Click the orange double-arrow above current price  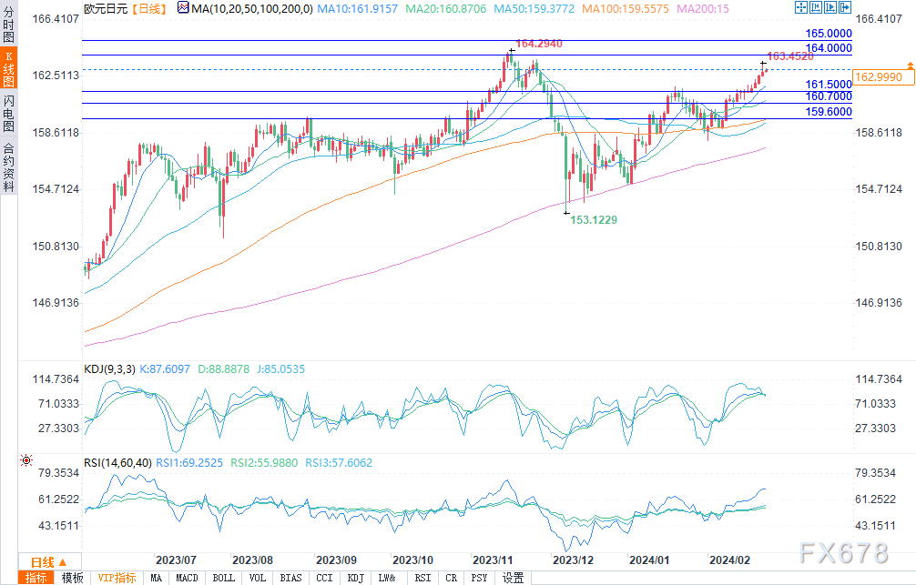click(911, 66)
